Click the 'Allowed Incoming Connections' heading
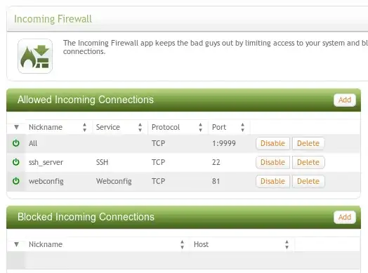Screen dimensions: 368x273 tap(86, 100)
